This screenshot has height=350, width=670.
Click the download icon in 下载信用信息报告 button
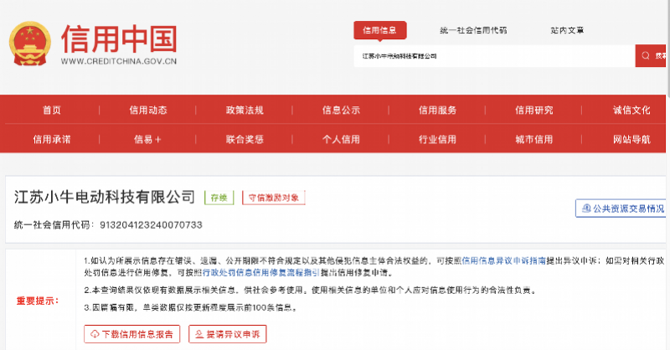[x=95, y=334]
